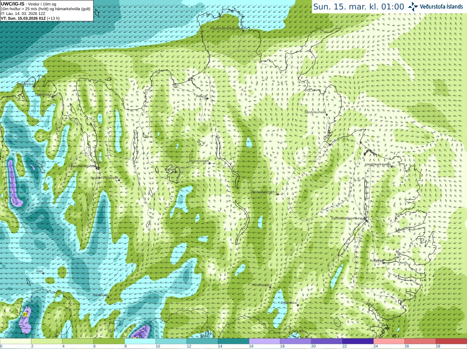
Task: Click the Veðurstofa Íslands wordmark text
Action: 441,7
